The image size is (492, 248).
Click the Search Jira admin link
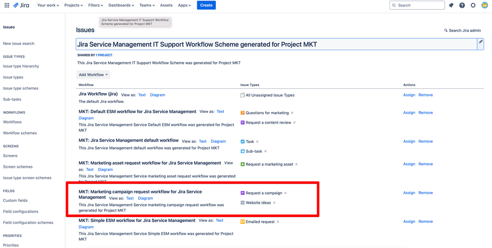pyautogui.click(x=462, y=31)
